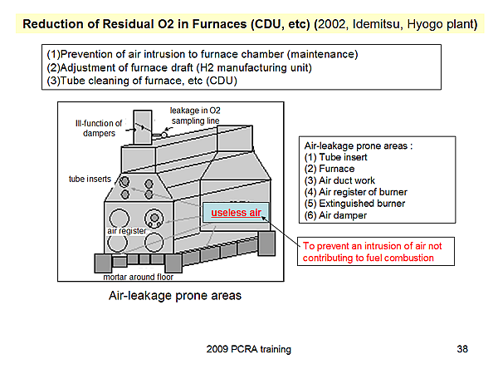Click the red "To prevent an intrusion of air" callout
The image size is (498, 374).
376,252
